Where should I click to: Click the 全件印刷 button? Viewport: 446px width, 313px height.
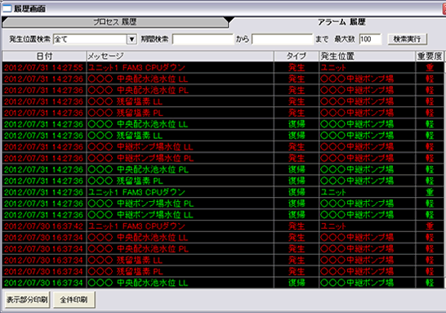(74, 300)
